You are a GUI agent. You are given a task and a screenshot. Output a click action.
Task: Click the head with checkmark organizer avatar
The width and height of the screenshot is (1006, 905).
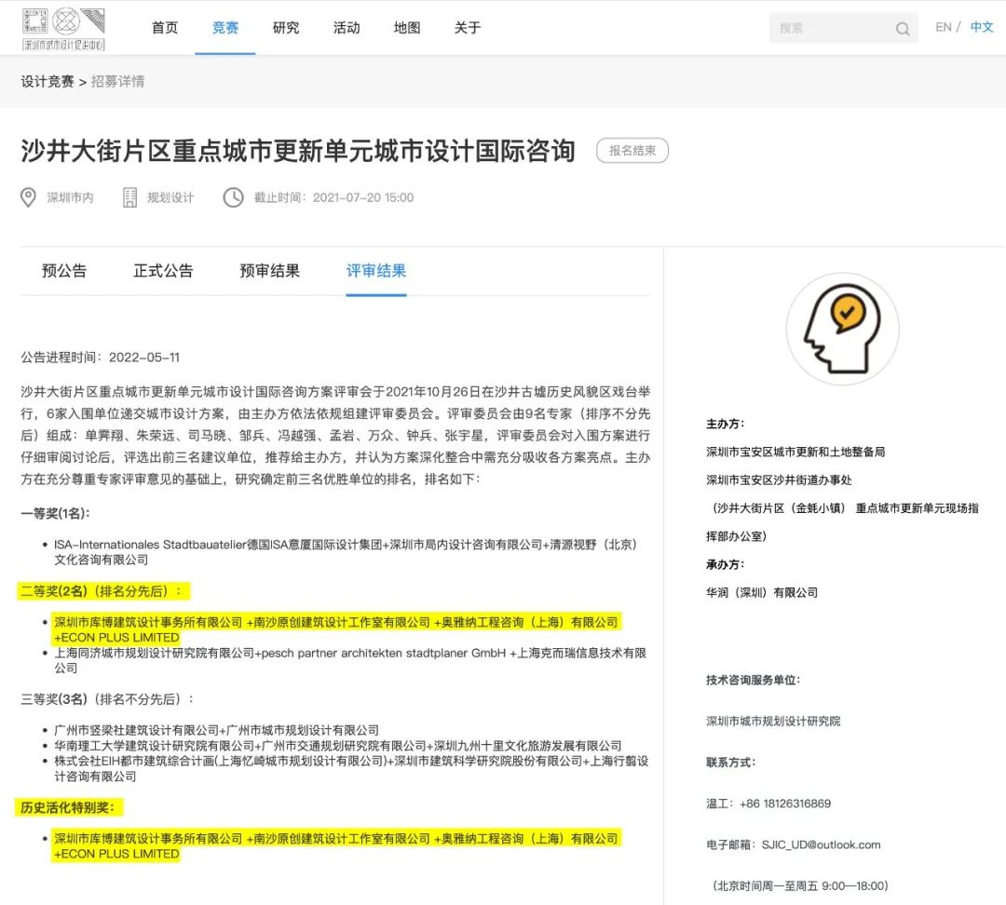(x=842, y=329)
